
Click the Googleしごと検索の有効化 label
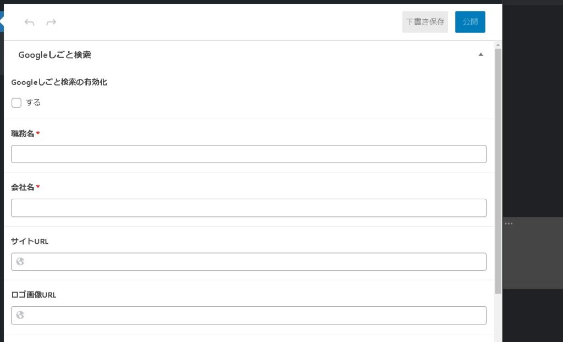click(x=59, y=82)
